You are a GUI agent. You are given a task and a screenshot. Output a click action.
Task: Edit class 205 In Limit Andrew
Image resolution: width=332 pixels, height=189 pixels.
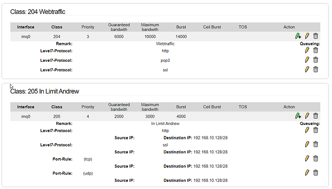point(307,116)
